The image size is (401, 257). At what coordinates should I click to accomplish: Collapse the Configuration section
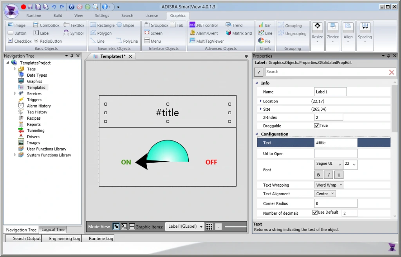click(x=257, y=134)
